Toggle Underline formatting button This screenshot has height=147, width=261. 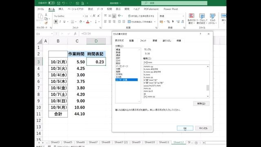64,22
